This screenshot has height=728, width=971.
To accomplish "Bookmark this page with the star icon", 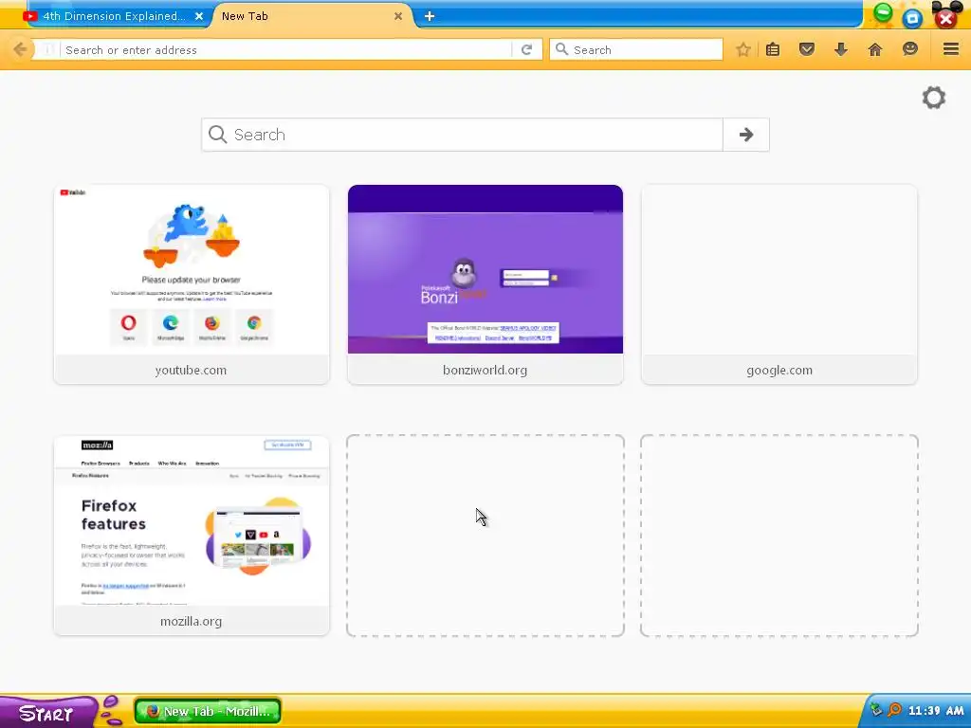I will click(743, 49).
